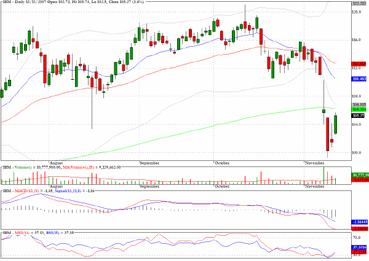Select the 104.0 price axis label
The width and height of the screenshot is (369, 261).
[x=357, y=125]
